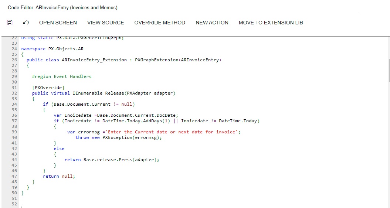Click the Code Editor ARInvoiceEntry title
The image size is (390, 208).
click(x=62, y=7)
